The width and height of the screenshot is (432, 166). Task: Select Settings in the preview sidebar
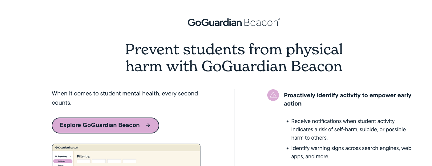click(x=61, y=165)
